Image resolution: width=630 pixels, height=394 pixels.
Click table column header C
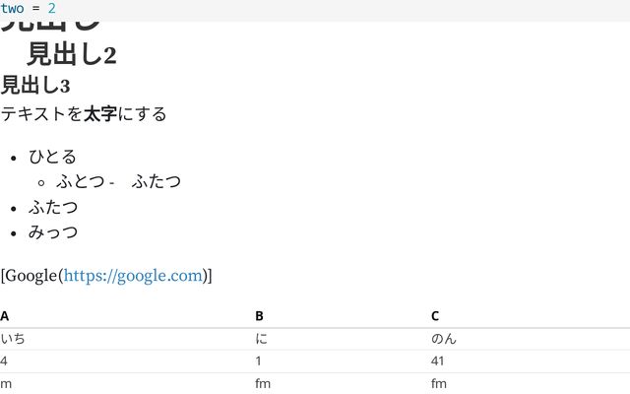(x=435, y=316)
